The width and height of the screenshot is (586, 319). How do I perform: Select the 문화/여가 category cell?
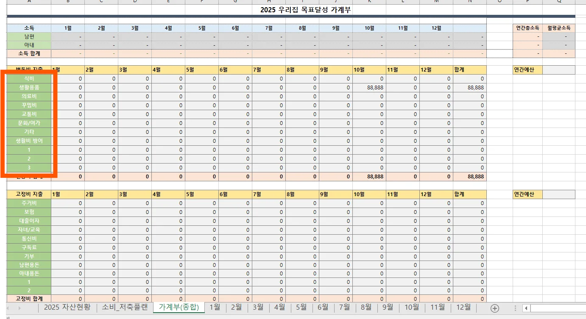[x=29, y=123]
